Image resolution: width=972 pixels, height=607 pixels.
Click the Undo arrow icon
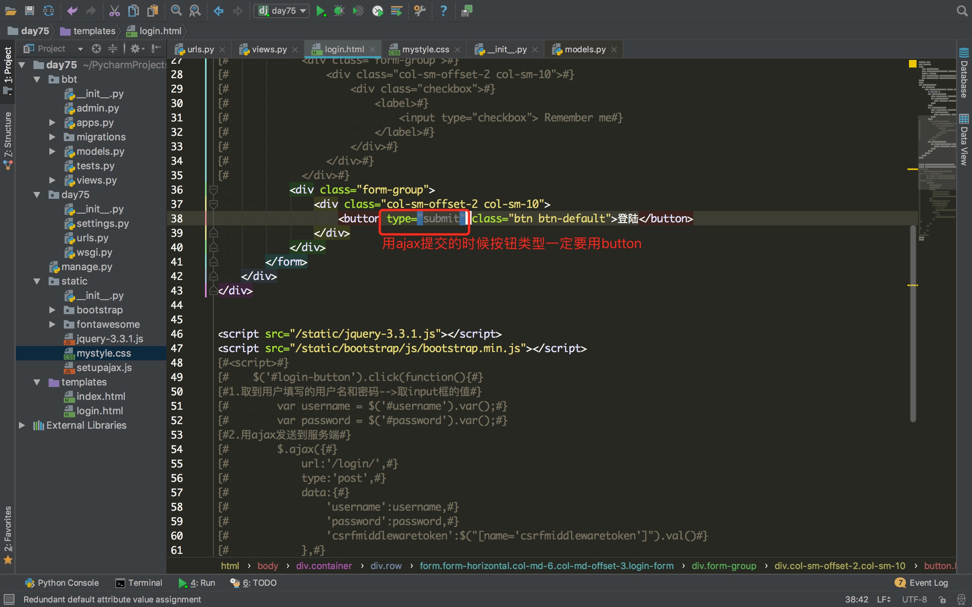coord(72,11)
